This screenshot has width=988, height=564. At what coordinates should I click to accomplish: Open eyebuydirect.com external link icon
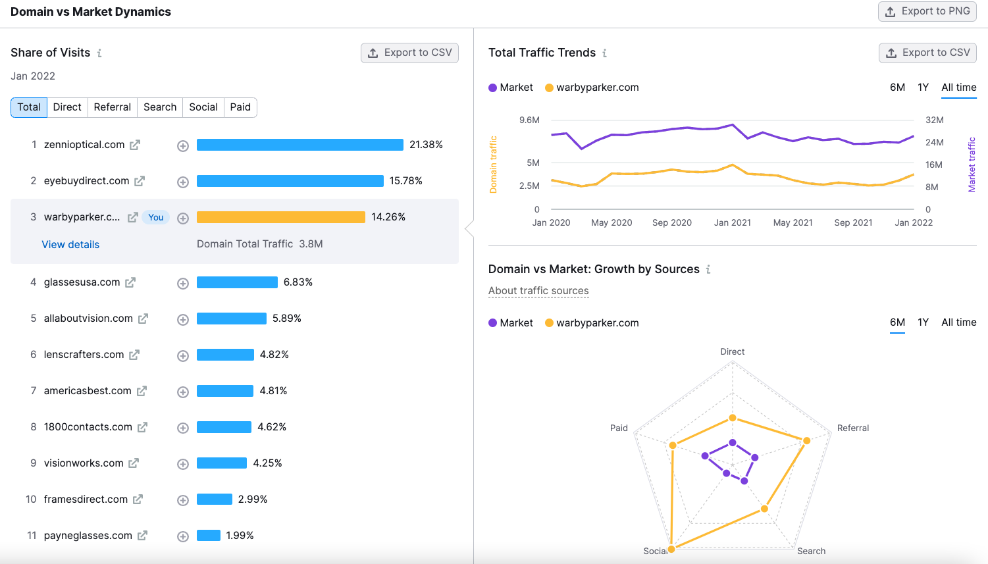pos(140,181)
